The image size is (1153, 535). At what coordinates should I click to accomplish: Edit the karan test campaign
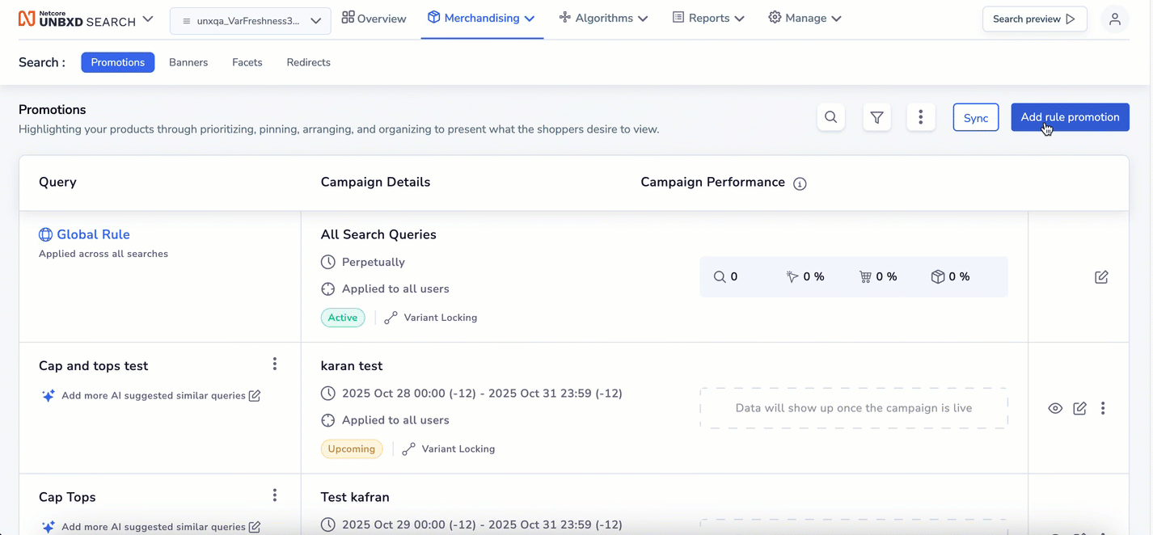[1079, 408]
